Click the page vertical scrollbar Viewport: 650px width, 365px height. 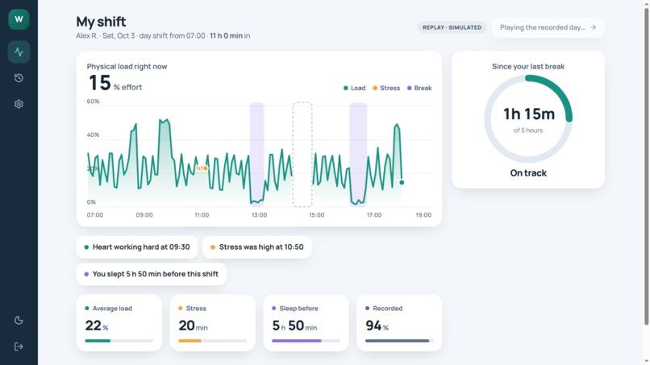coord(646,166)
